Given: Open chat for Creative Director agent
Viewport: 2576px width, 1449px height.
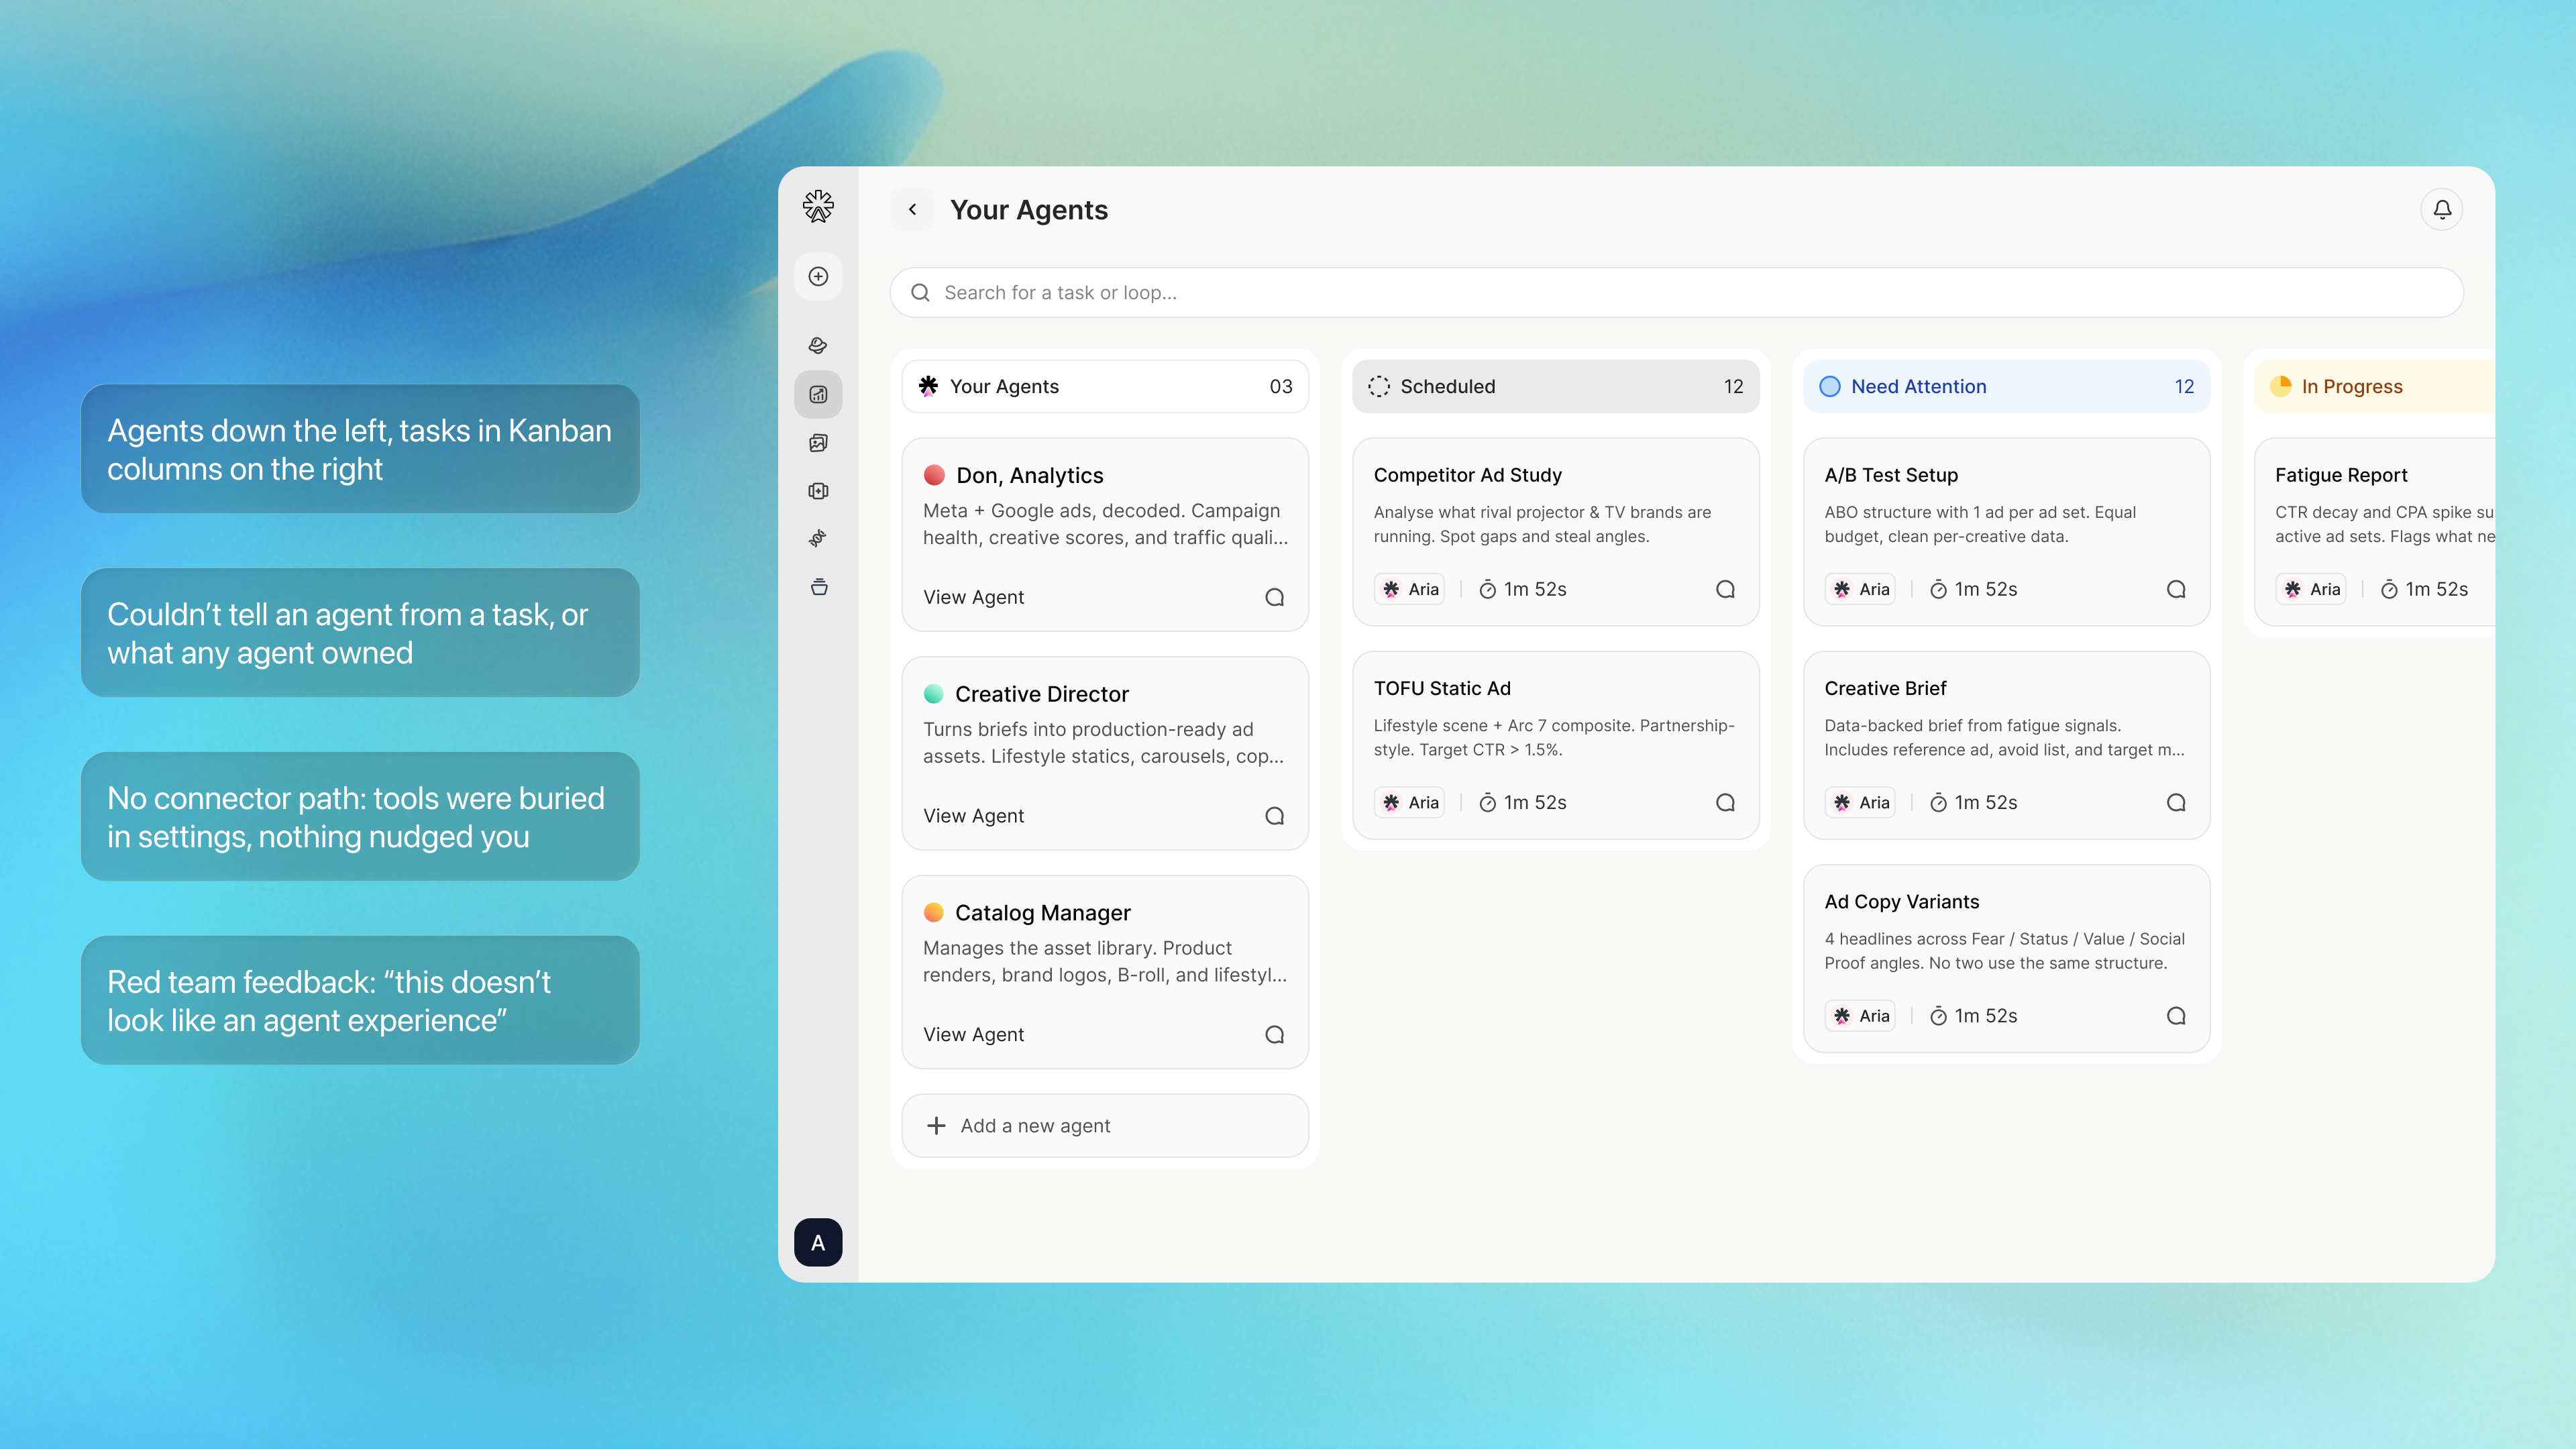Looking at the screenshot, I should pyautogui.click(x=1274, y=816).
